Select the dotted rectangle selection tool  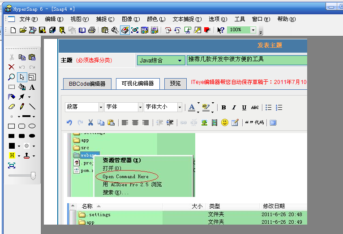point(11,87)
